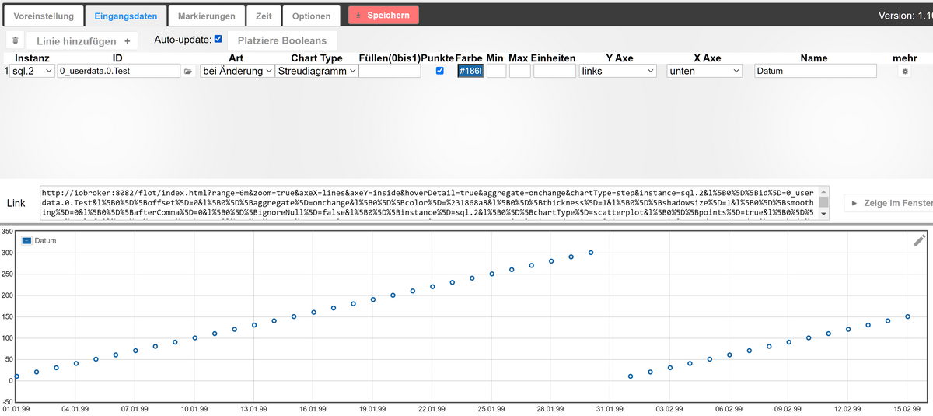Click the 'Chart Type' column header

tap(316, 58)
